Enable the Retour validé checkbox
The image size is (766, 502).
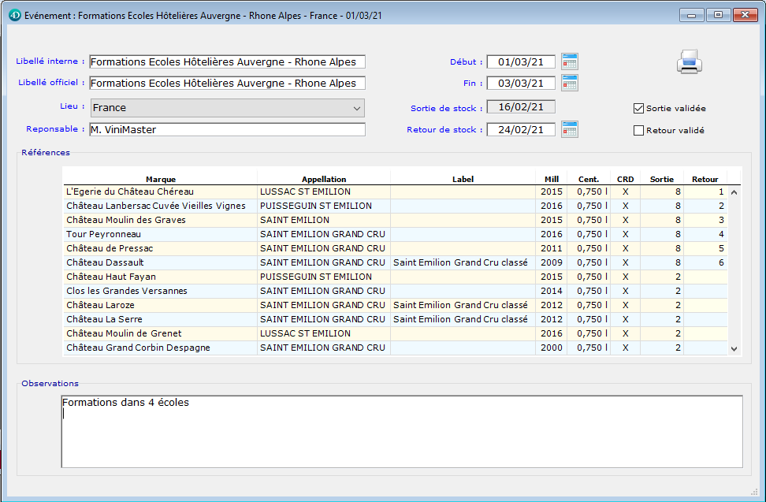click(x=639, y=131)
